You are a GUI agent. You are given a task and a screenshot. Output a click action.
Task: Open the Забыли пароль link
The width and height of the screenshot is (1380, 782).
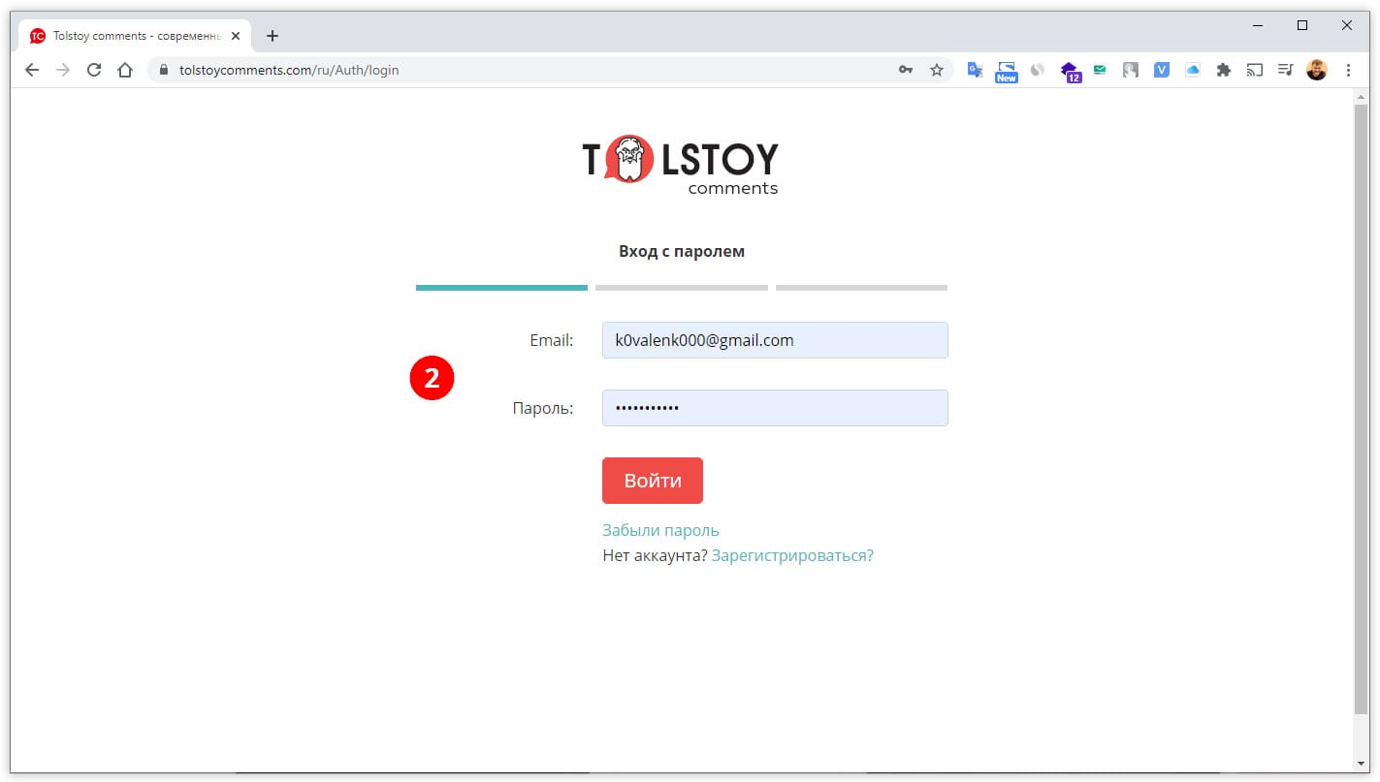660,530
